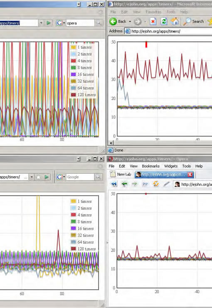The height and width of the screenshot is (308, 212).
Task: Open the Tools menu in Internet Explorer
Action: click(171, 12)
